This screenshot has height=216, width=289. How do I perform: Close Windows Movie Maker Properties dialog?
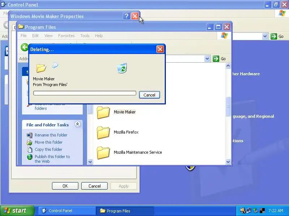[135, 16]
